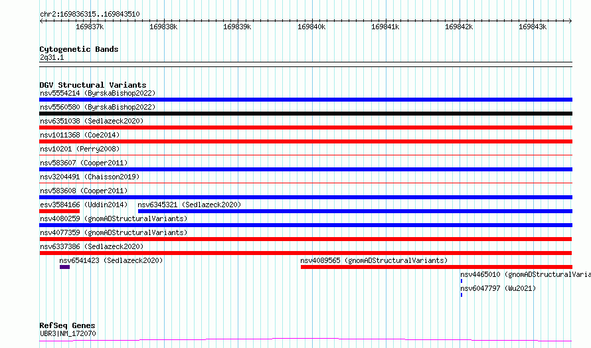
Task: Open variant nsv4077359 (gnomADStructuralVariants)
Action: [x=114, y=232]
